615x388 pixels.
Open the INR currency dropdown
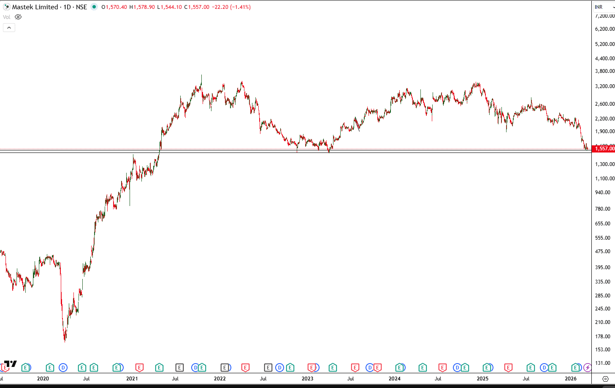coord(604,7)
